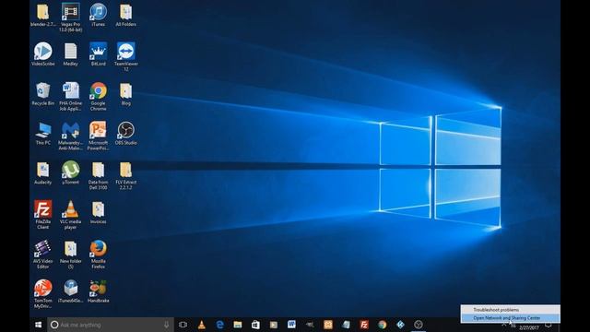Click the taskbar date 2/27/2017
This screenshot has height=332, width=590.
click(528, 328)
